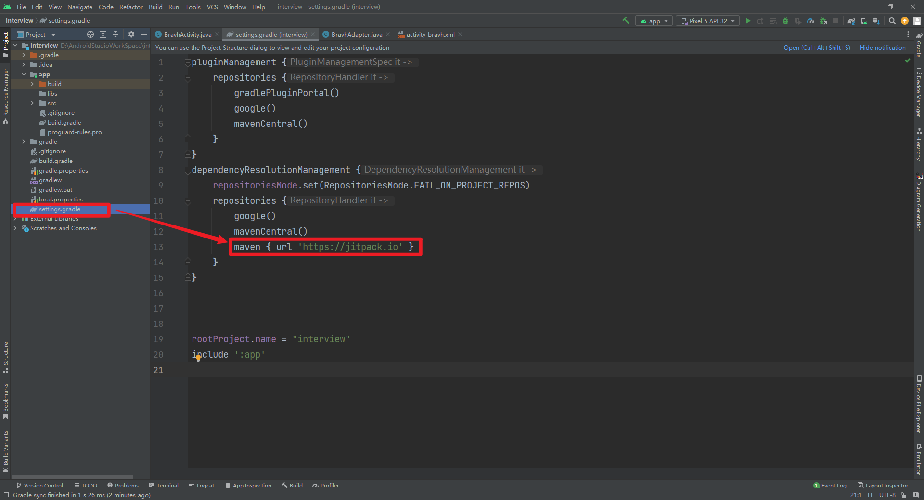Image resolution: width=924 pixels, height=500 pixels.
Task: Expand all in Project panel
Action: (103, 34)
